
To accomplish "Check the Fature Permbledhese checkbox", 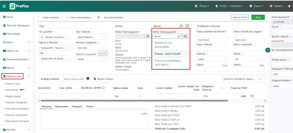I will [67, 17].
